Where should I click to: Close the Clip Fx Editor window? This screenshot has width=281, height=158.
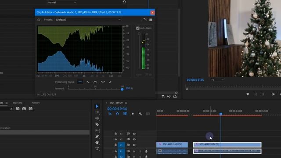(152, 12)
